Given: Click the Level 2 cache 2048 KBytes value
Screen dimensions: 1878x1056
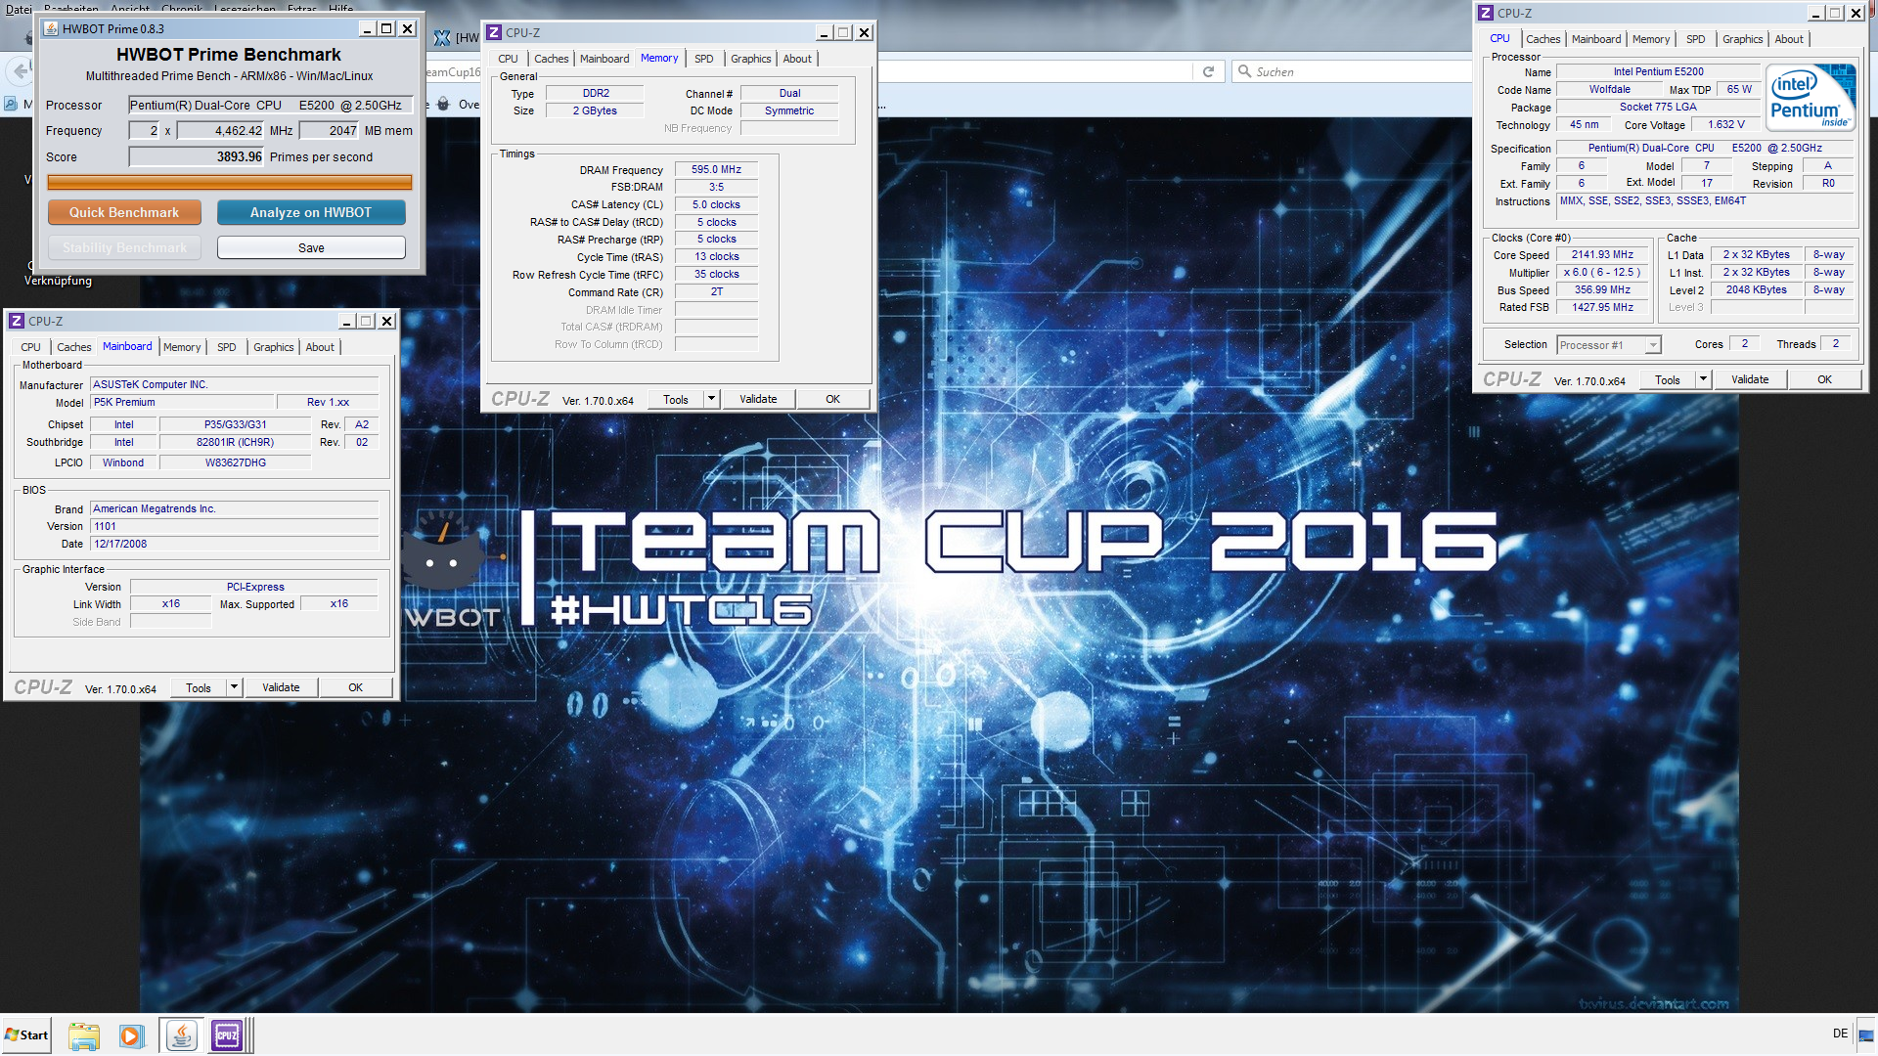Looking at the screenshot, I should 1756,289.
